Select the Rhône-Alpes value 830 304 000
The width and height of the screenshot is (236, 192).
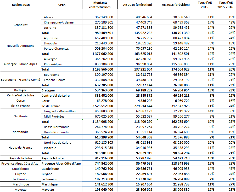pyautogui.click(x=104, y=64)
